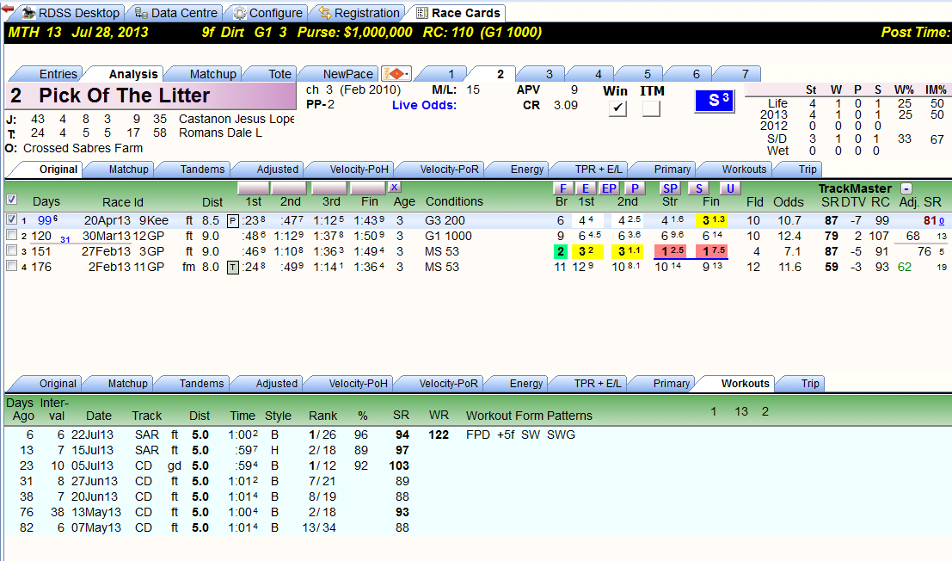Click the X button above the Age column
This screenshot has height=561, width=952.
(394, 188)
